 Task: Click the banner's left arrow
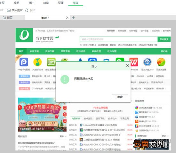pos(20,107)
